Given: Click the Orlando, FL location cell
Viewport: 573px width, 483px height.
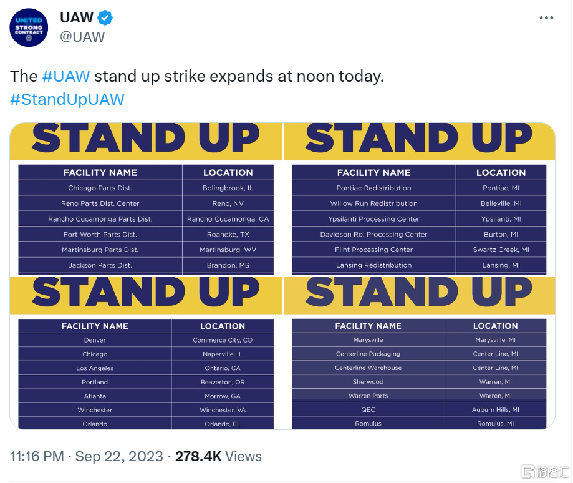Looking at the screenshot, I should click(x=223, y=424).
